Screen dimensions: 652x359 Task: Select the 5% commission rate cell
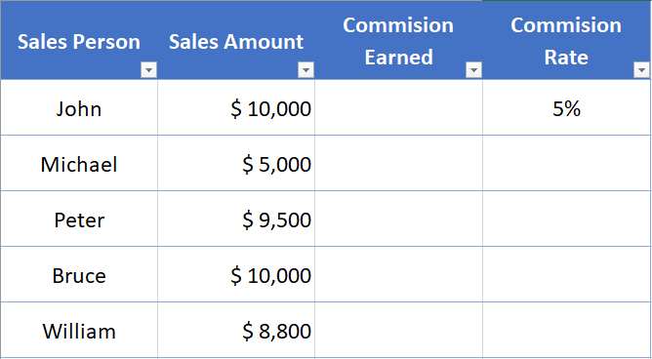(x=566, y=107)
